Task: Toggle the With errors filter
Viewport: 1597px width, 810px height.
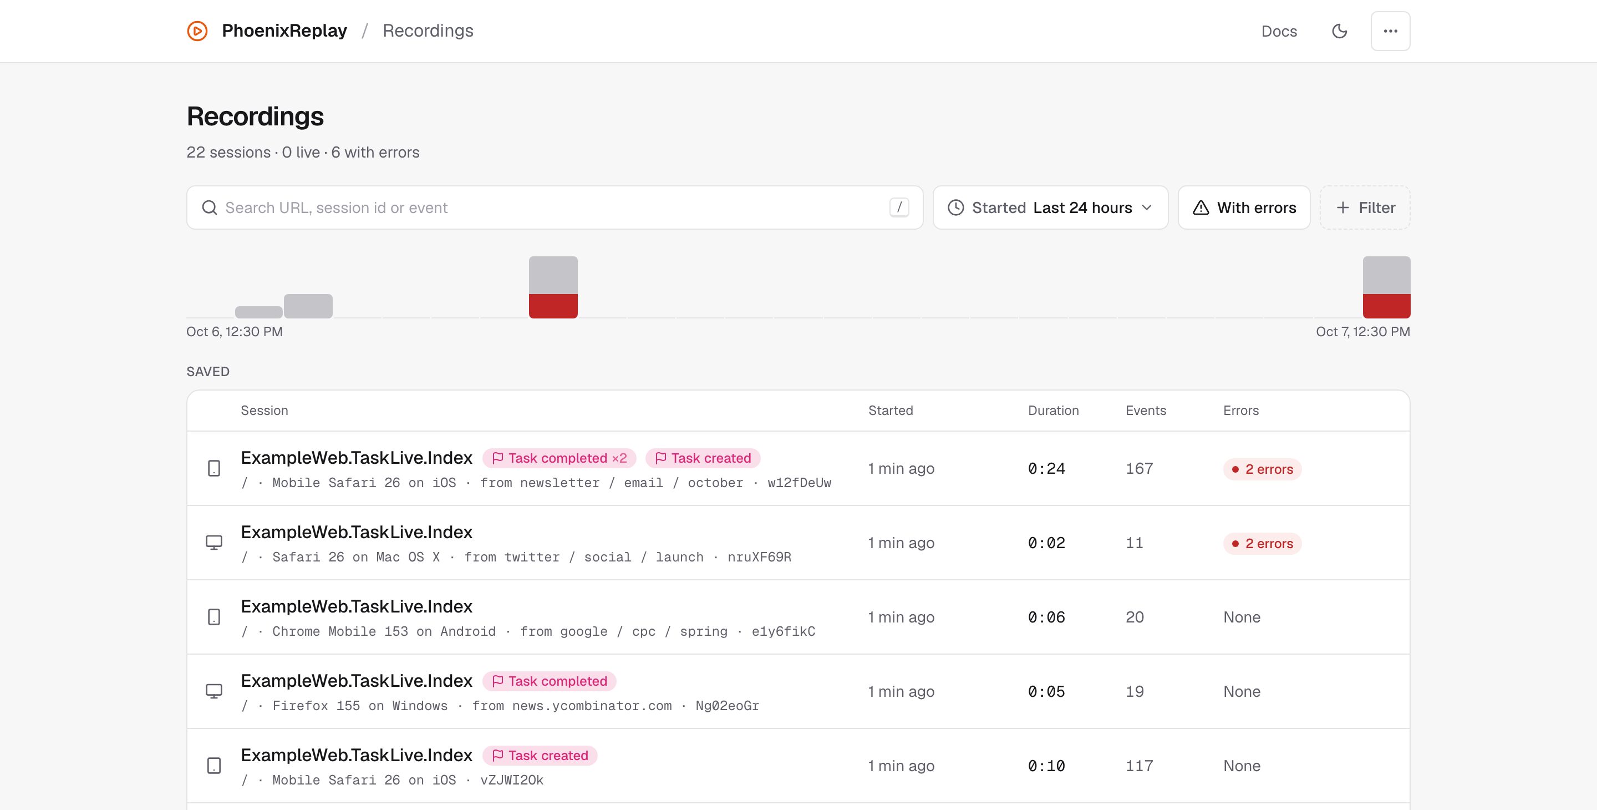Action: pos(1244,208)
